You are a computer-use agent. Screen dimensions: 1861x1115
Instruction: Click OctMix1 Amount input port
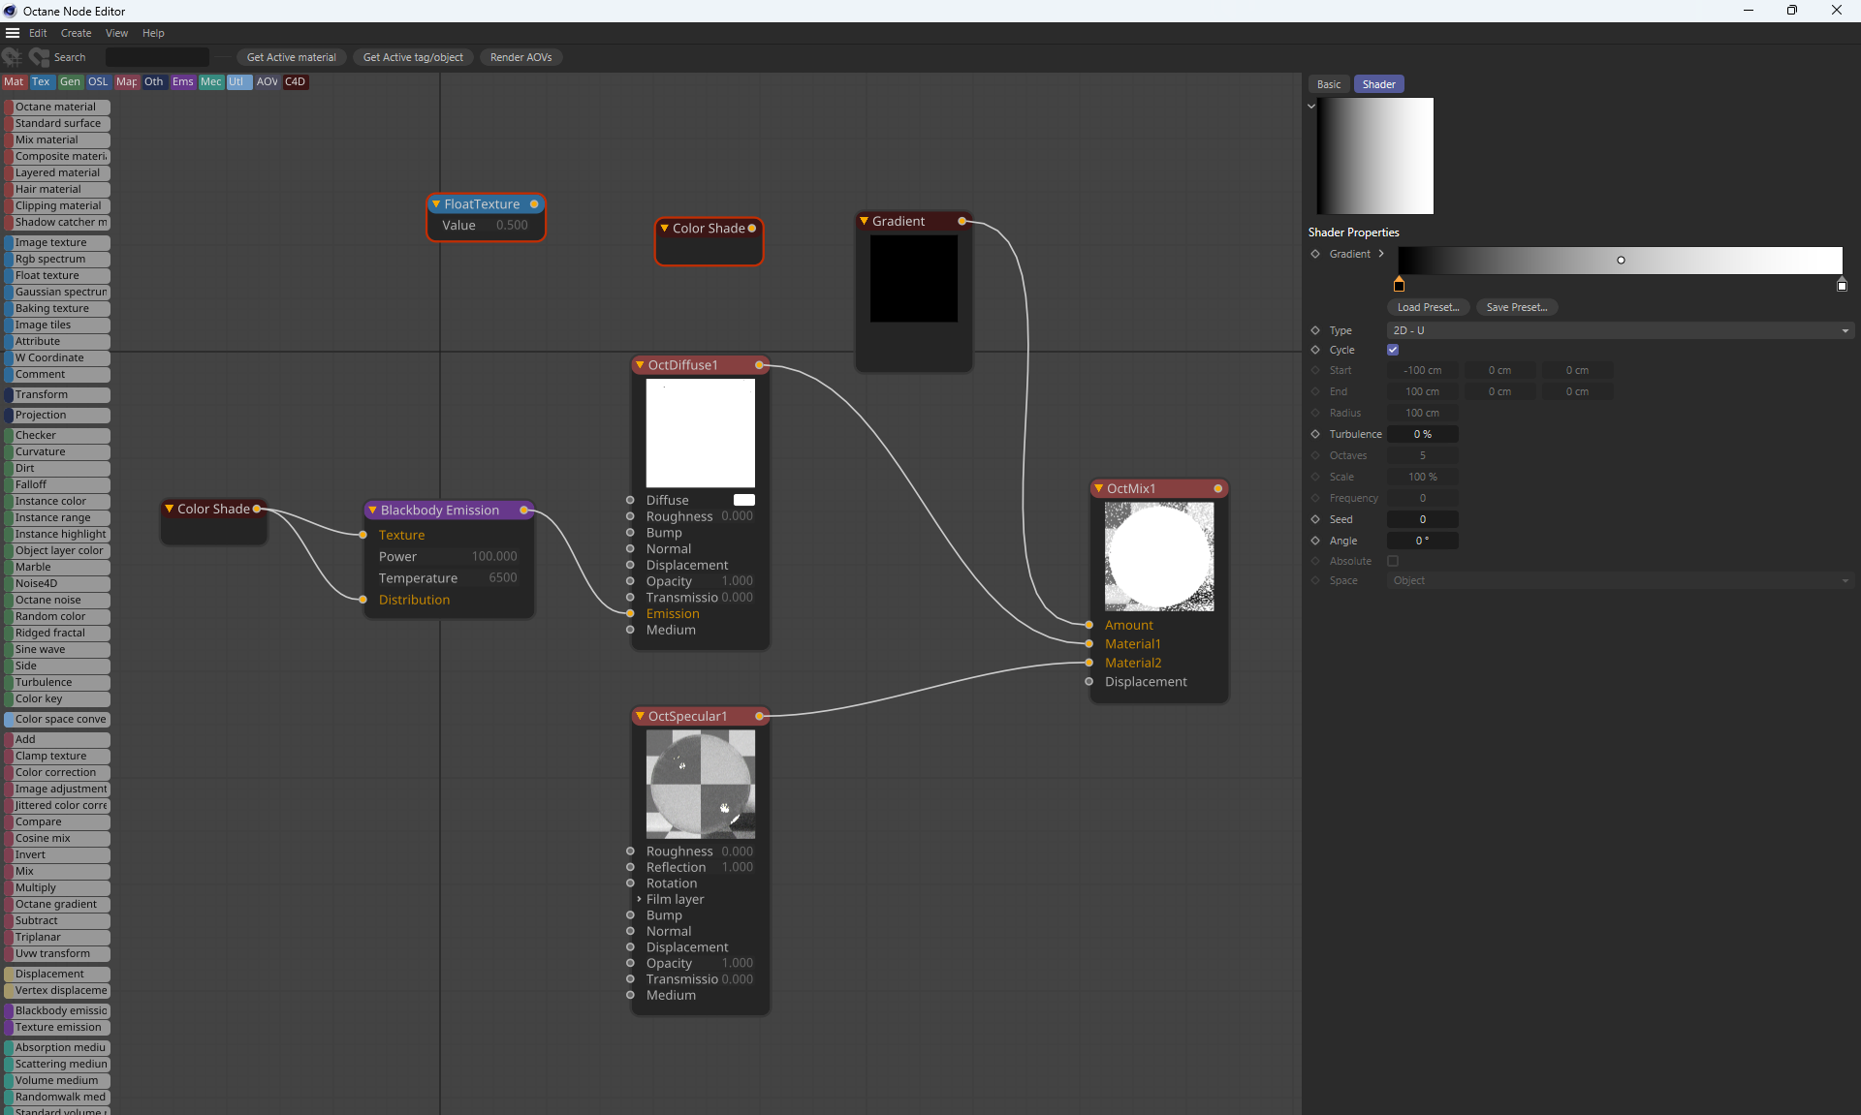[x=1089, y=625]
